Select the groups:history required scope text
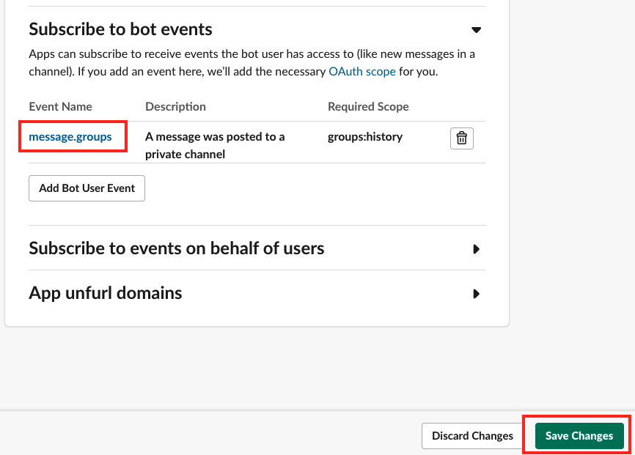 point(365,137)
